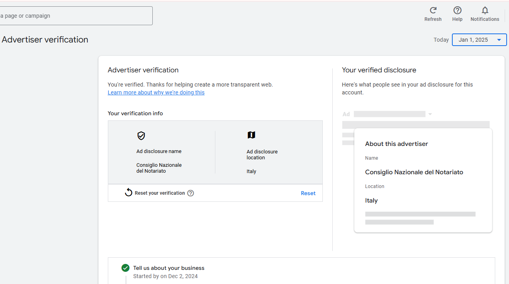Click Consiglio Nazionale del Notariato in the advertiser card
This screenshot has height=284, width=509.
[x=414, y=172]
